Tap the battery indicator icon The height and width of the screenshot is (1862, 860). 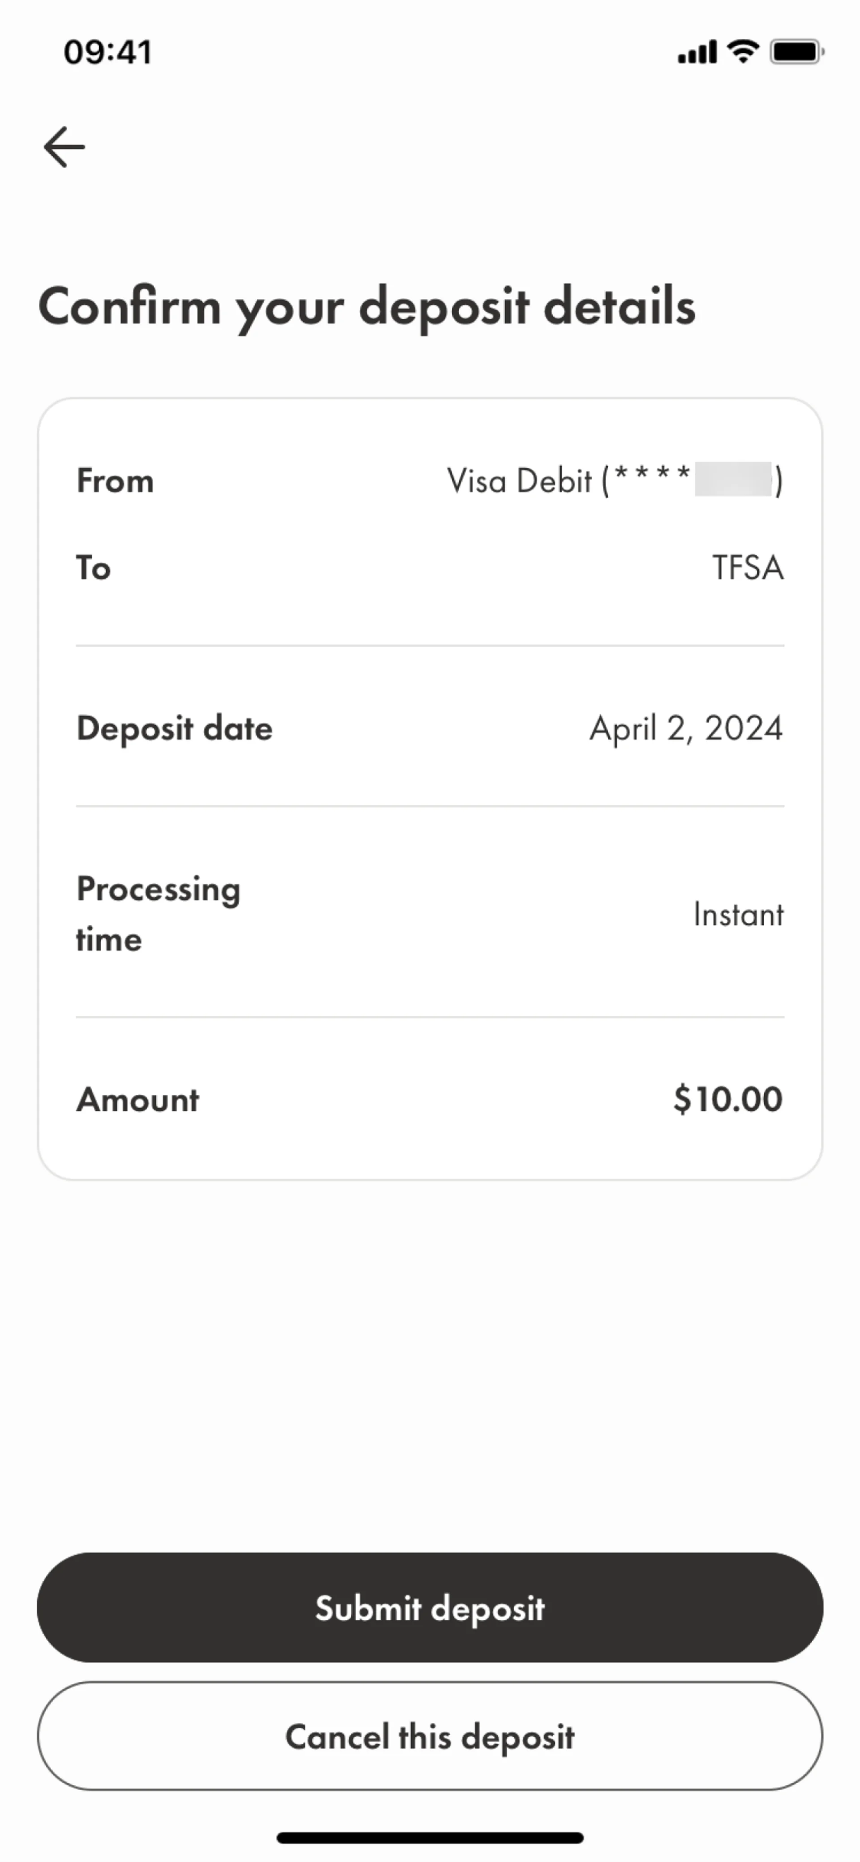click(796, 52)
